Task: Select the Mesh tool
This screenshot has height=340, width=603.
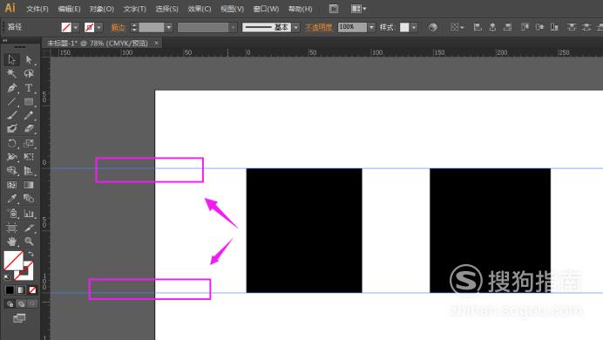Action: [x=11, y=185]
